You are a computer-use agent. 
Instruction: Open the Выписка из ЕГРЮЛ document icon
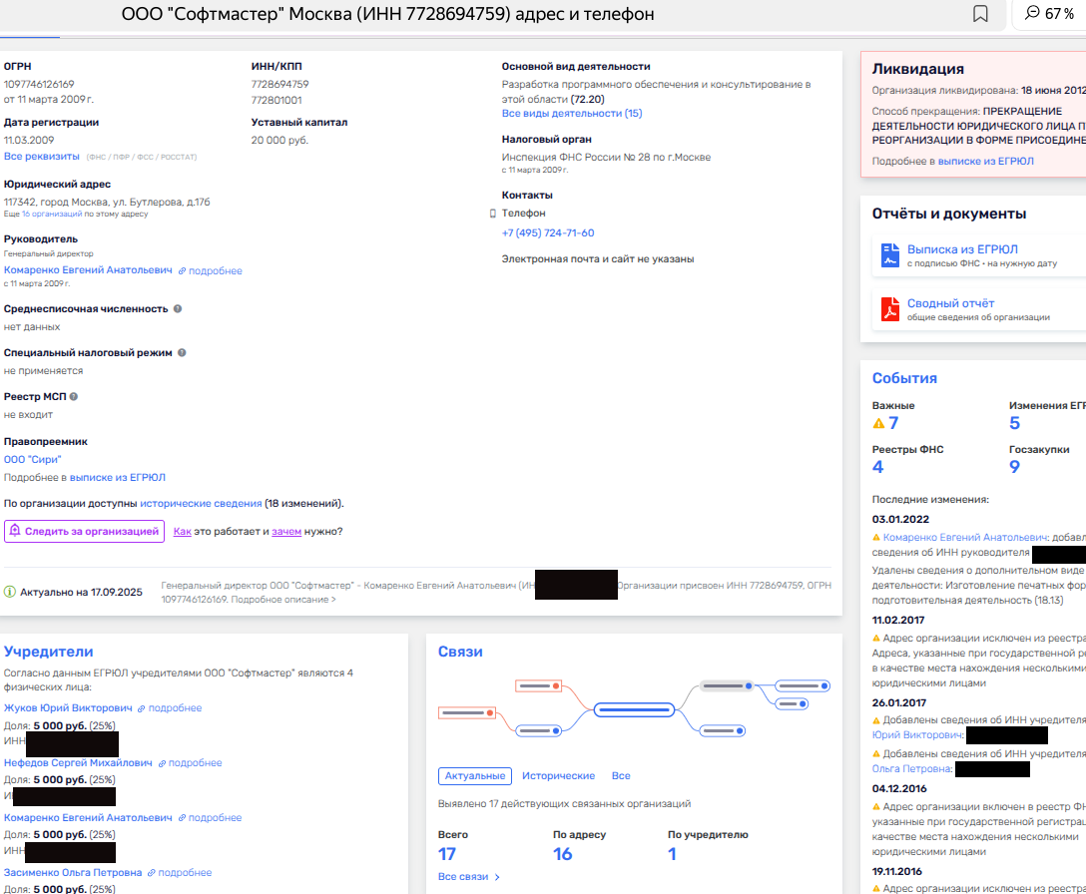point(889,255)
